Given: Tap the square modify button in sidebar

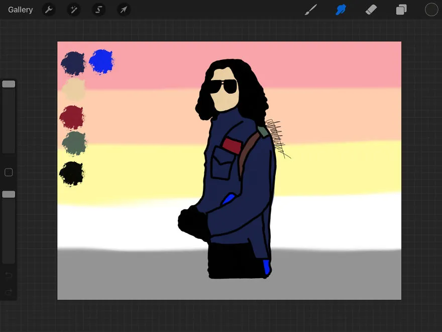Looking at the screenshot, I should point(9,172).
